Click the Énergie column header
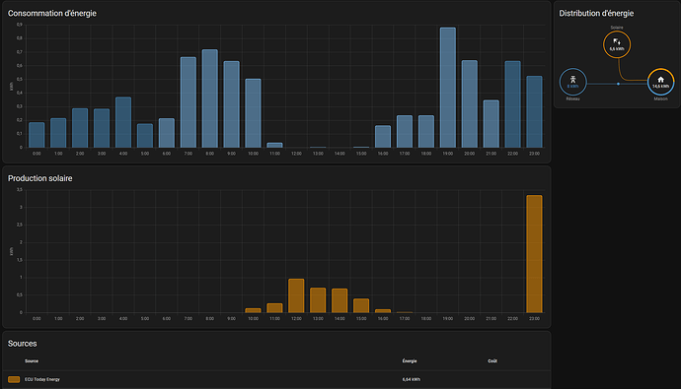The image size is (681, 389). pos(410,360)
